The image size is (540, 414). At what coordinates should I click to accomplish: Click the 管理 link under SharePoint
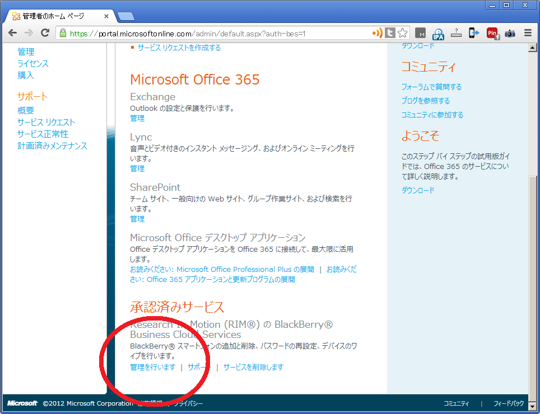pyautogui.click(x=137, y=219)
